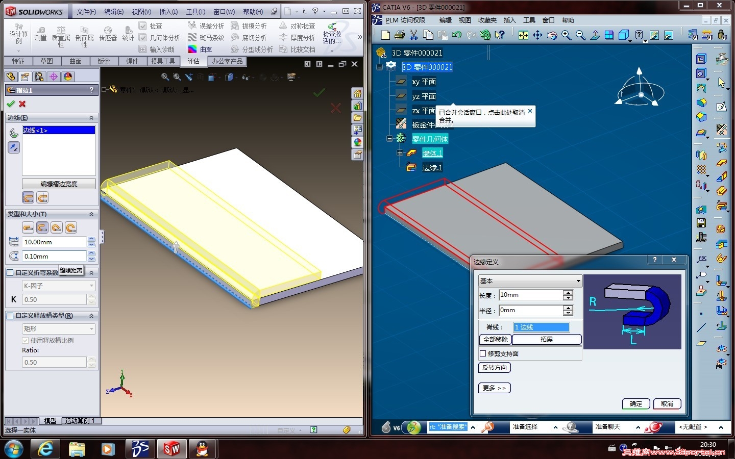Viewport: 735px width, 459px height.
Task: Select the Pan tool in CATIA toolbar
Action: click(537, 35)
